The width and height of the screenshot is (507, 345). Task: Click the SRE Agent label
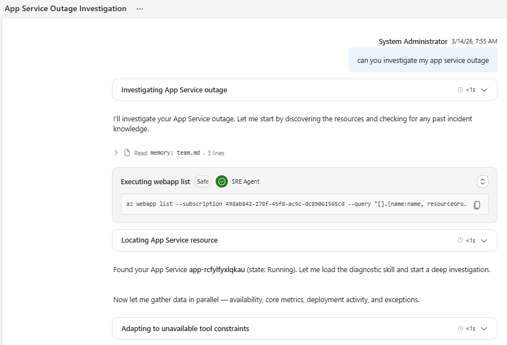point(246,181)
